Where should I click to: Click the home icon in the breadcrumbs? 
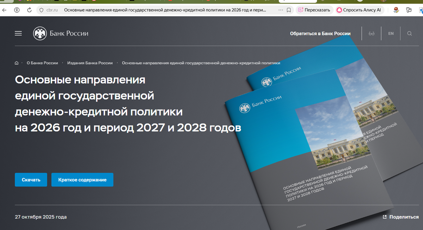point(16,63)
